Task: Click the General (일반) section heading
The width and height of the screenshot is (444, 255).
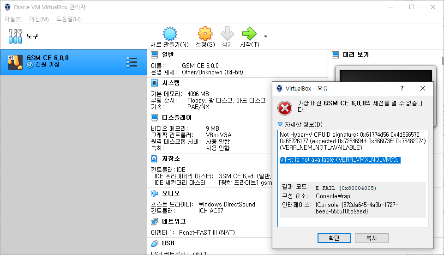Action: tap(168, 55)
